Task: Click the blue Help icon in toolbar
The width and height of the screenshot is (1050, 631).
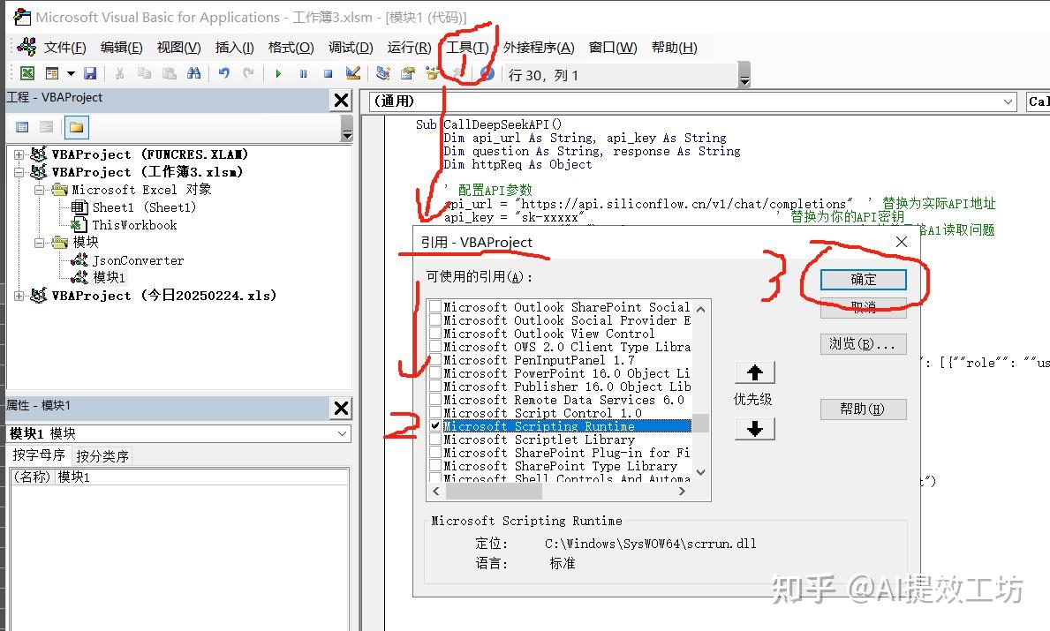Action: 487,73
